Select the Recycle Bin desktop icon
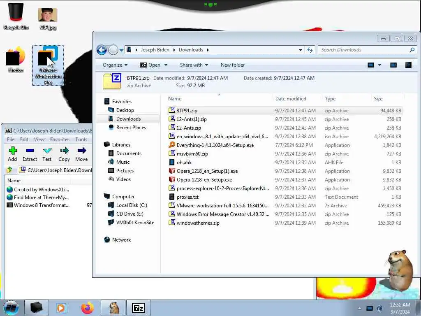Viewport: 421px width, 316px height. [x=16, y=16]
